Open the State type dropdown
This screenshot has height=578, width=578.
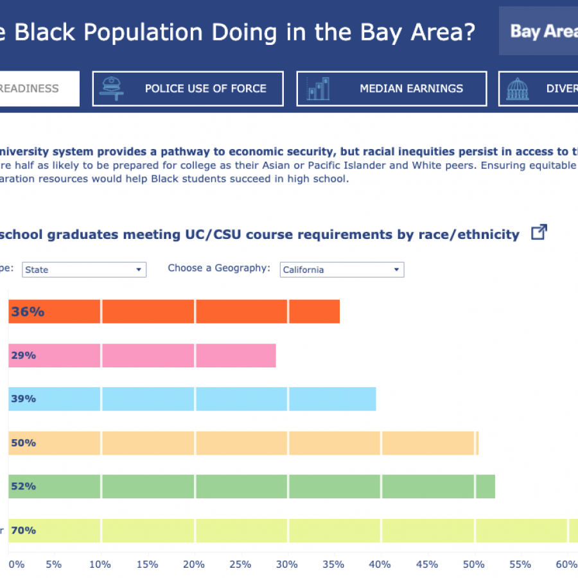pyautogui.click(x=84, y=270)
